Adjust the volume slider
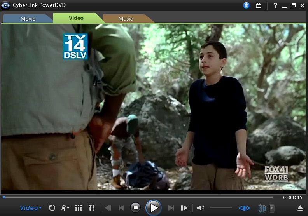This screenshot has height=216, width=308. [221, 208]
